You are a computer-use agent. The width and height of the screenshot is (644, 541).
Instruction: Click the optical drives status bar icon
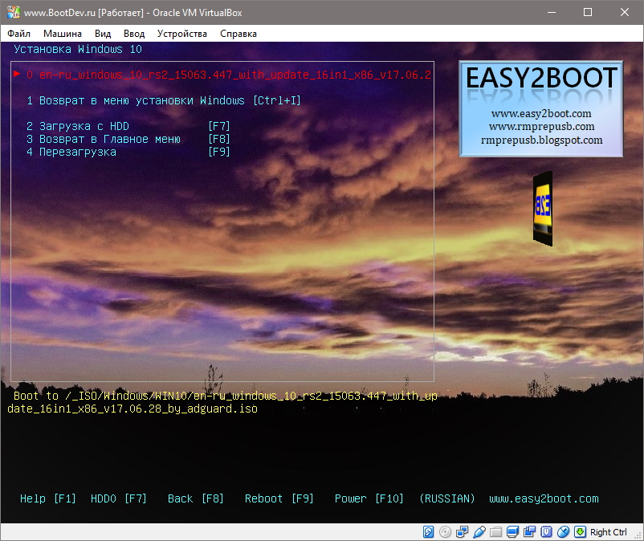tap(446, 532)
